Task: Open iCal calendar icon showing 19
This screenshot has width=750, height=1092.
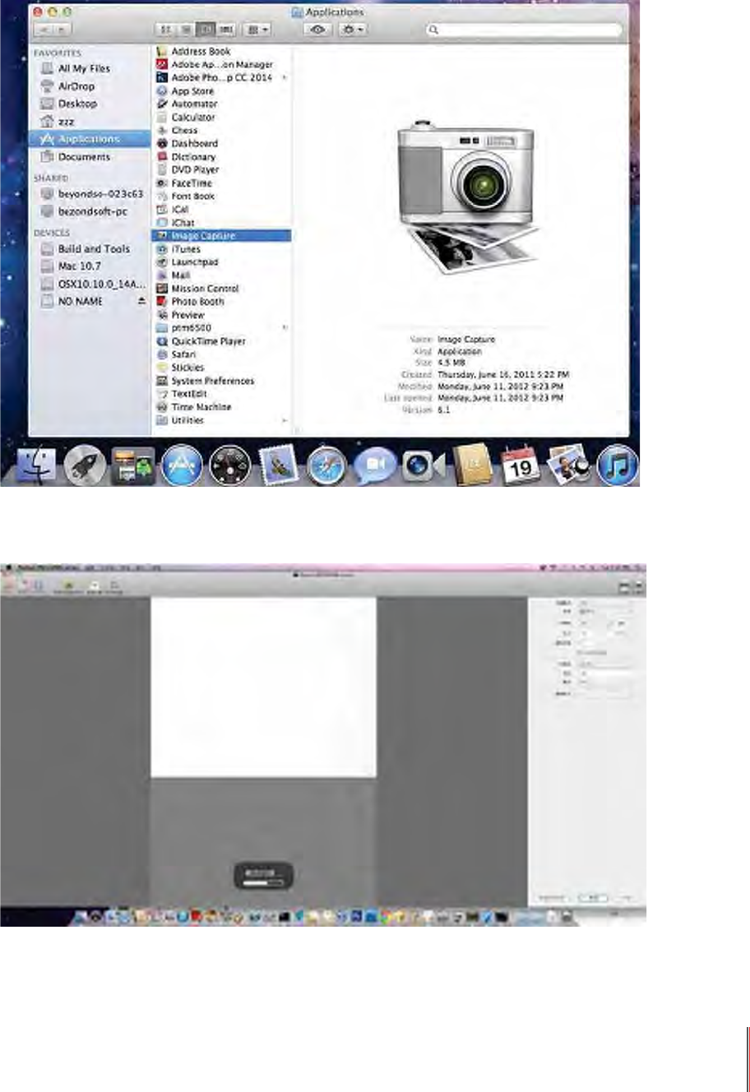Action: (x=520, y=465)
